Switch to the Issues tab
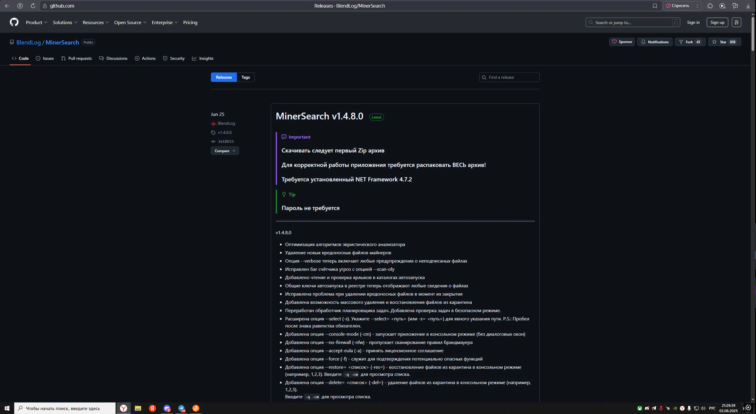This screenshot has height=414, width=756. click(x=45, y=58)
